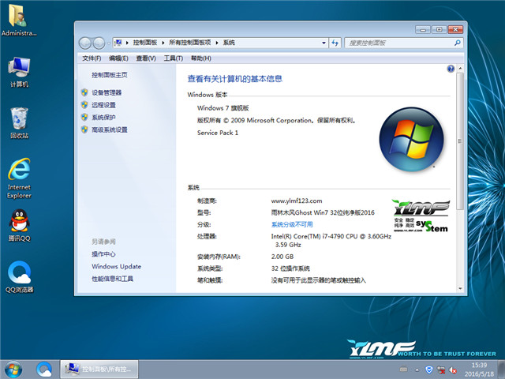
Task: Open 操作中心 link
Action: pos(103,254)
